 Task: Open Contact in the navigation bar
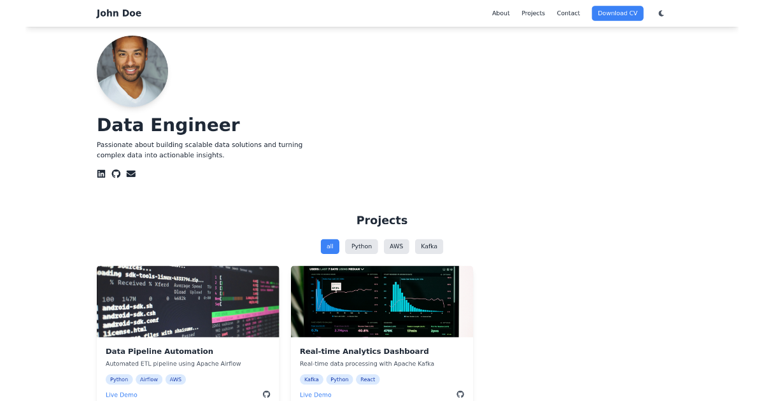point(568,13)
